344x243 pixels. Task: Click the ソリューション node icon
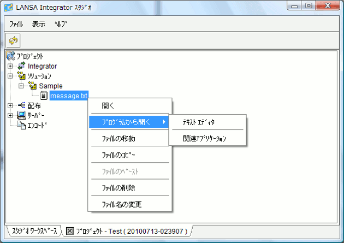tap(21, 76)
